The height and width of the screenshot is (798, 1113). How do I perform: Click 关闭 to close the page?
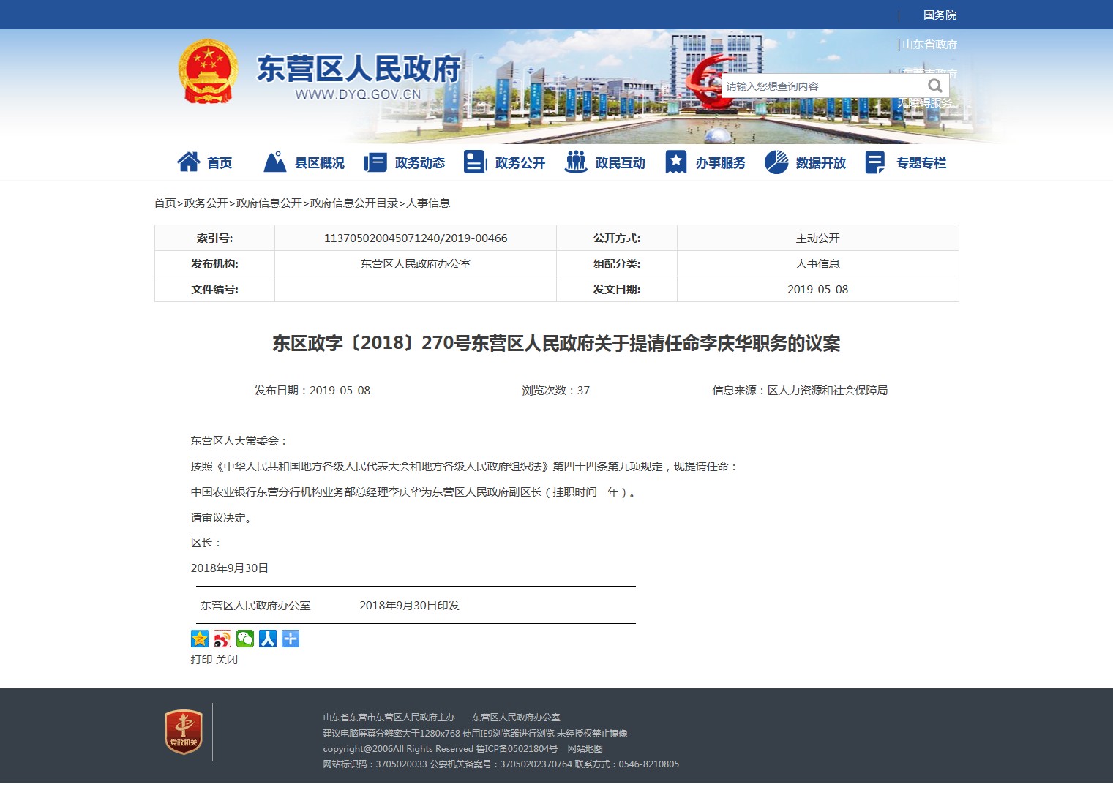227,659
